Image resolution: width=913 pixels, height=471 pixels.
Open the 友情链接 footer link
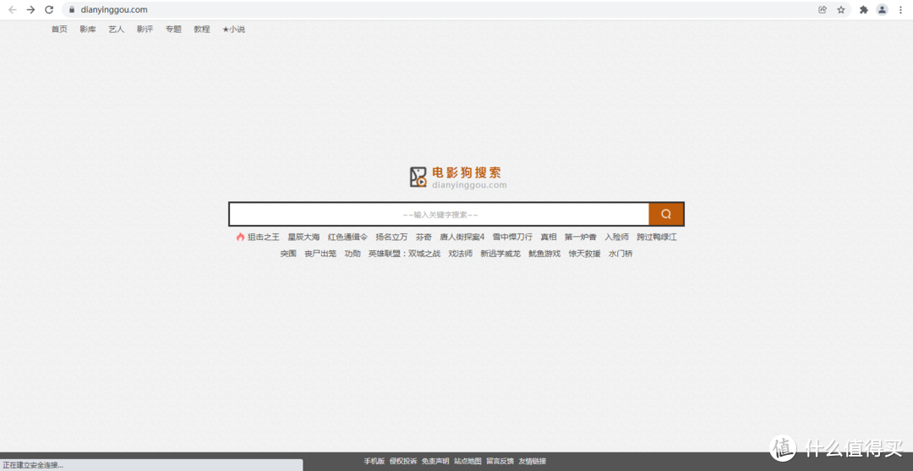point(533,461)
